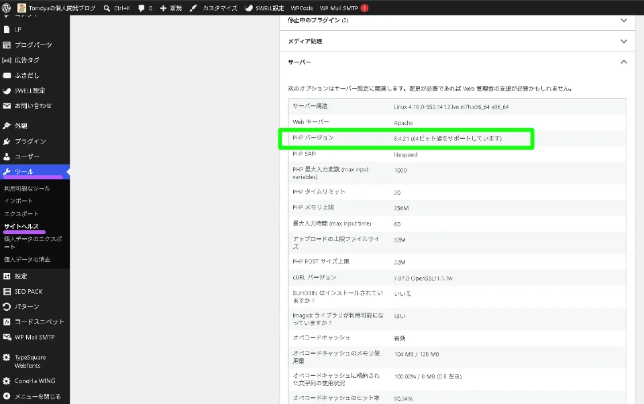Click the 104 MB / 128 MB opcode value

417,354
